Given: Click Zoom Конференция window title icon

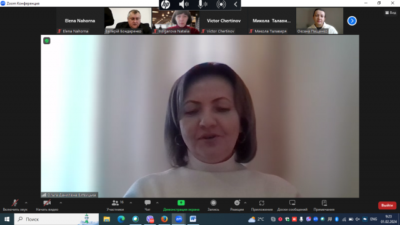Looking at the screenshot, I should pyautogui.click(x=3, y=3).
